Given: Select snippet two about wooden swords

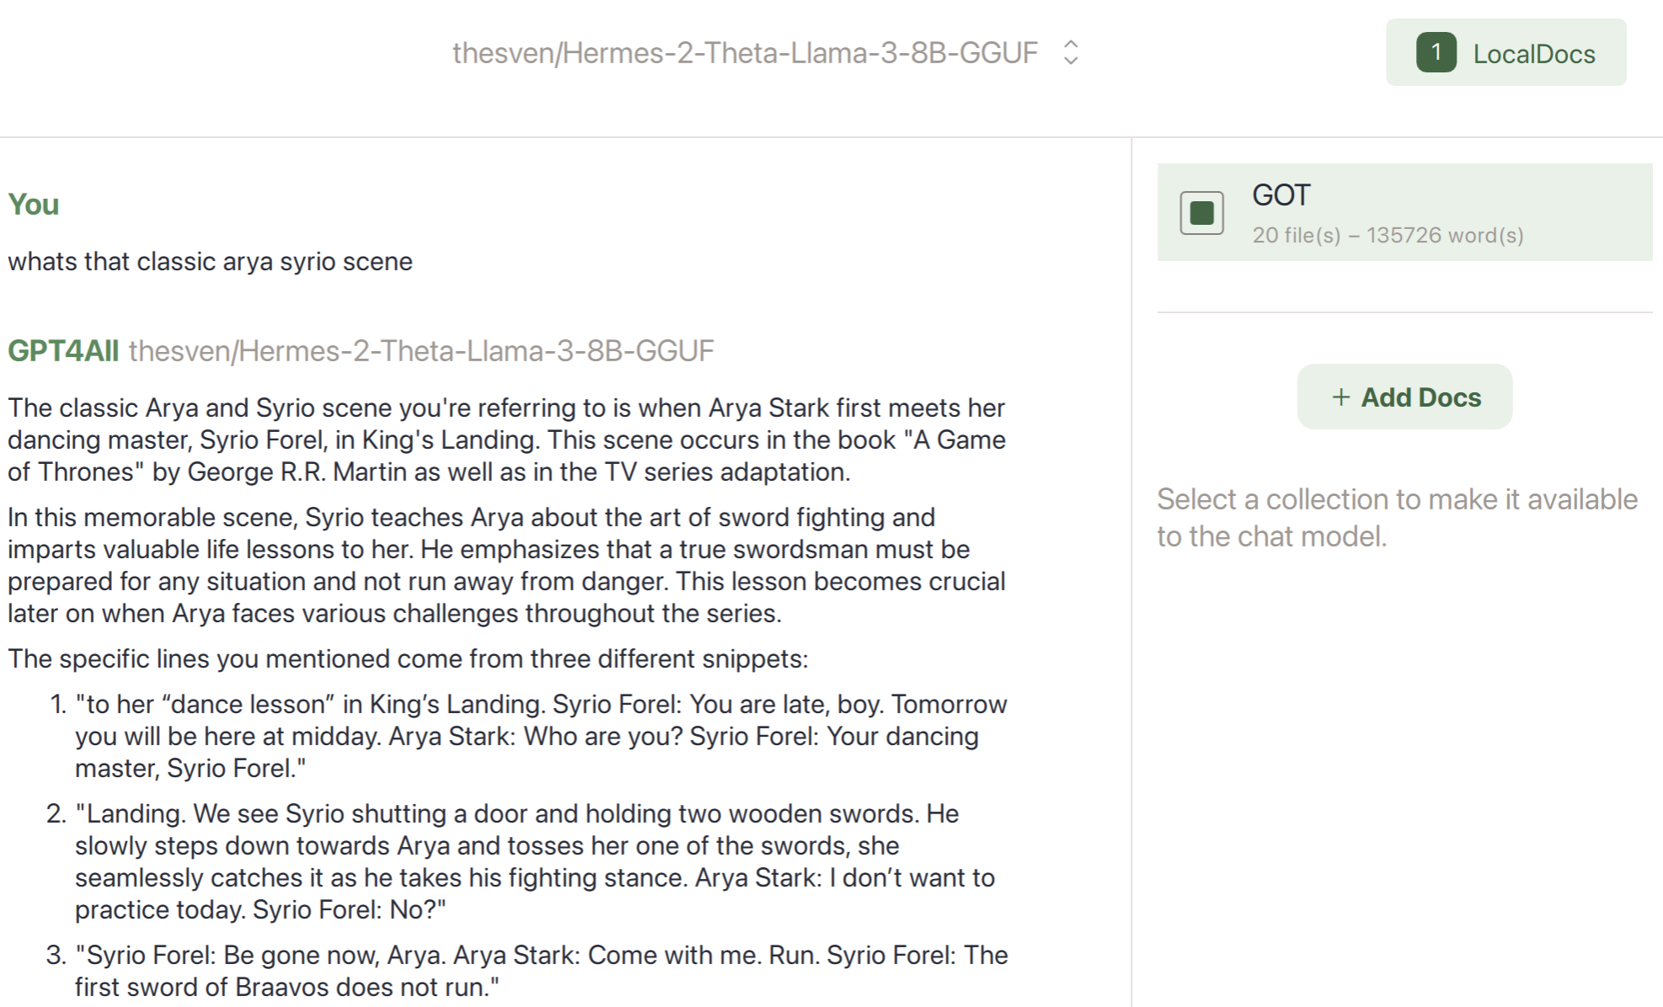Looking at the screenshot, I should point(531,861).
